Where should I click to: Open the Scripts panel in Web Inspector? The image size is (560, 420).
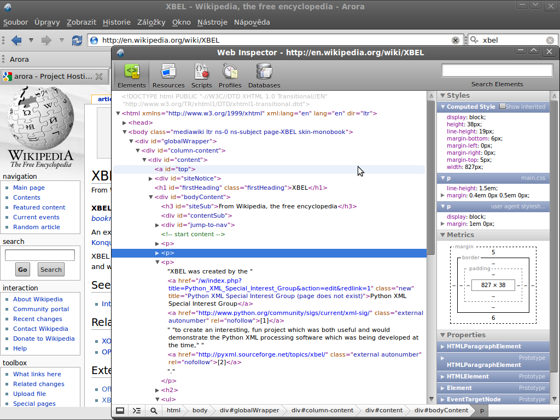pyautogui.click(x=201, y=75)
